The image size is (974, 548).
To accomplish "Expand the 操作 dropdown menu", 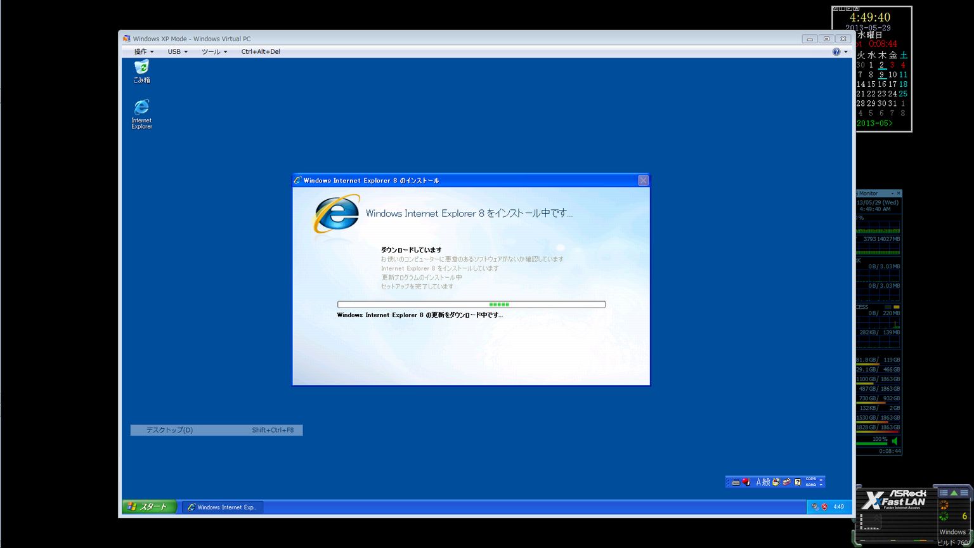I will coord(144,52).
